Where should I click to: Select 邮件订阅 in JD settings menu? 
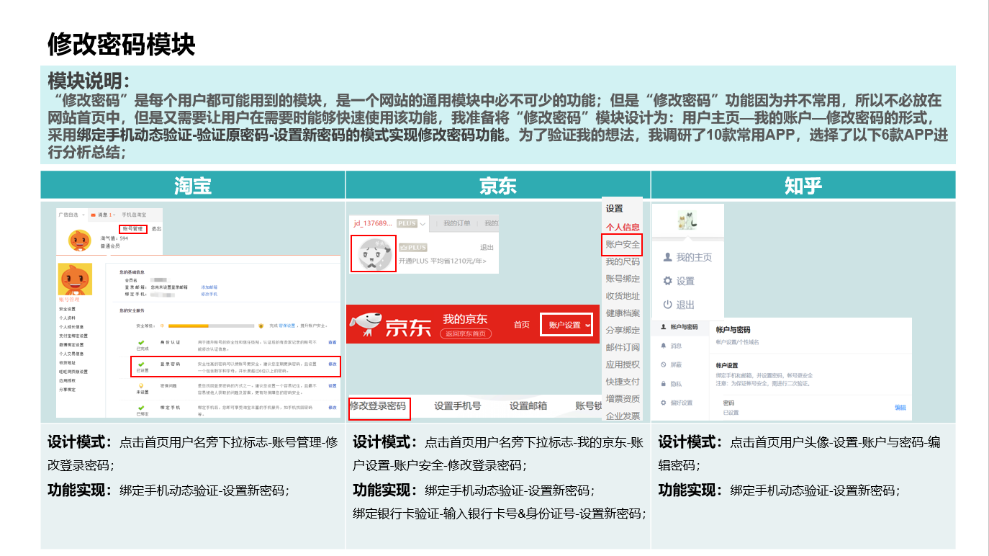click(623, 347)
